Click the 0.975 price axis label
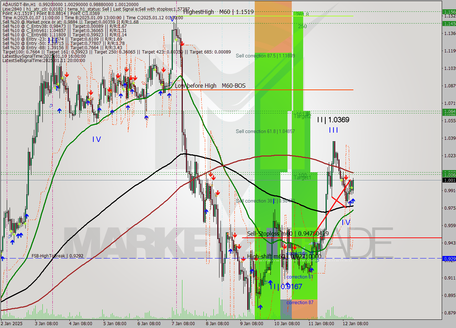The width and height of the screenshot is (456, 328). [x=449, y=208]
